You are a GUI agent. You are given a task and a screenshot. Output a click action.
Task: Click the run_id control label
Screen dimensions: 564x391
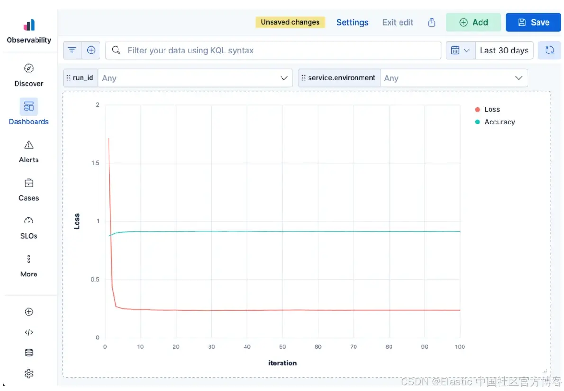pyautogui.click(x=83, y=78)
